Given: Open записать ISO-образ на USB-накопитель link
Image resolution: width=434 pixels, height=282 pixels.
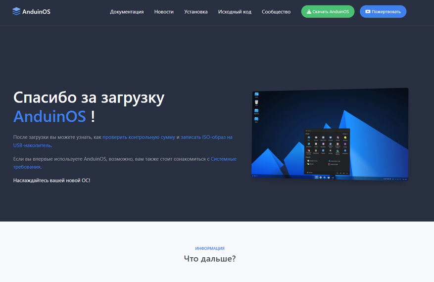Looking at the screenshot, I should pyautogui.click(x=123, y=141).
